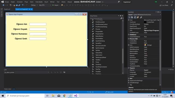Click the Opacity value '100%'

146,56
